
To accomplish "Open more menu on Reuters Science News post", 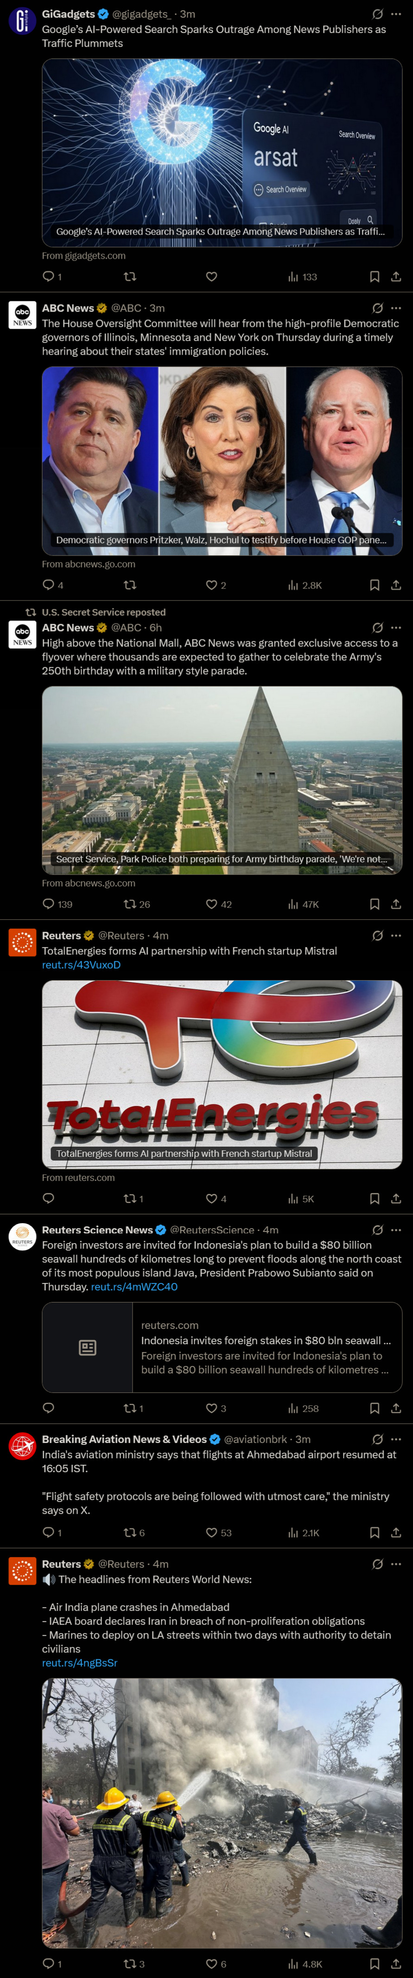I will [x=396, y=1229].
